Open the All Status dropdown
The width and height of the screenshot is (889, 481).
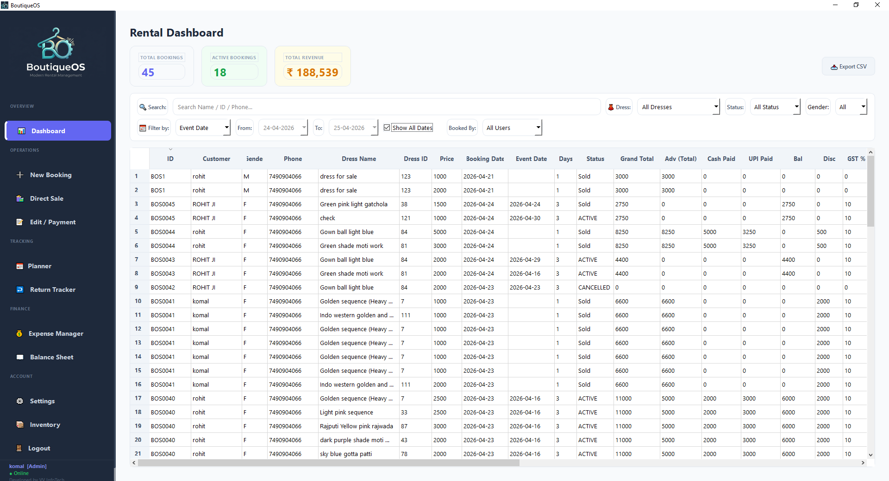click(775, 107)
